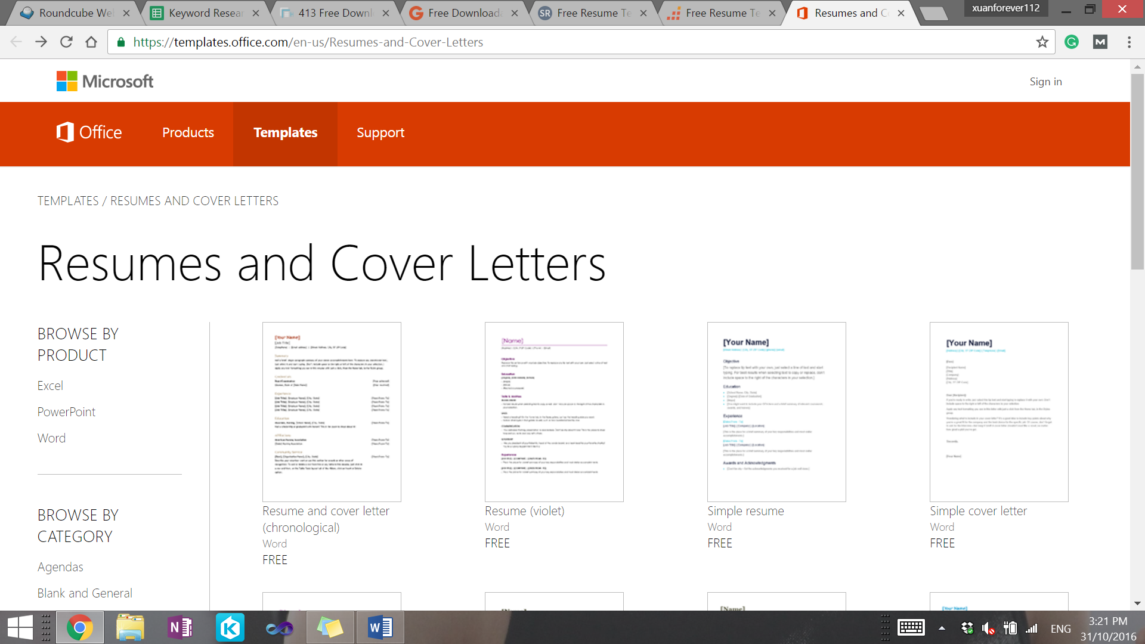Open the Templates menu item
The width and height of the screenshot is (1145, 644).
point(285,132)
